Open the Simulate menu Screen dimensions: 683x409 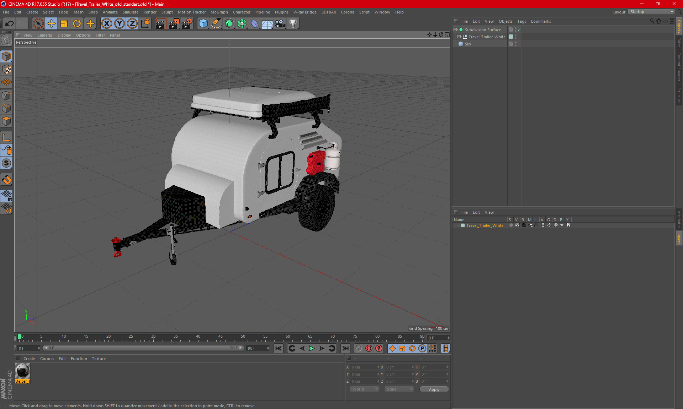point(131,12)
